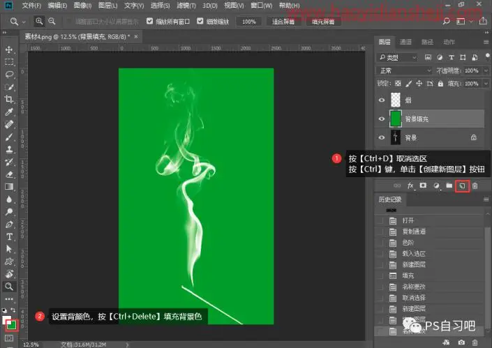Open the Edit Toolbar three-dots button
492x348 pixels.
click(9, 298)
